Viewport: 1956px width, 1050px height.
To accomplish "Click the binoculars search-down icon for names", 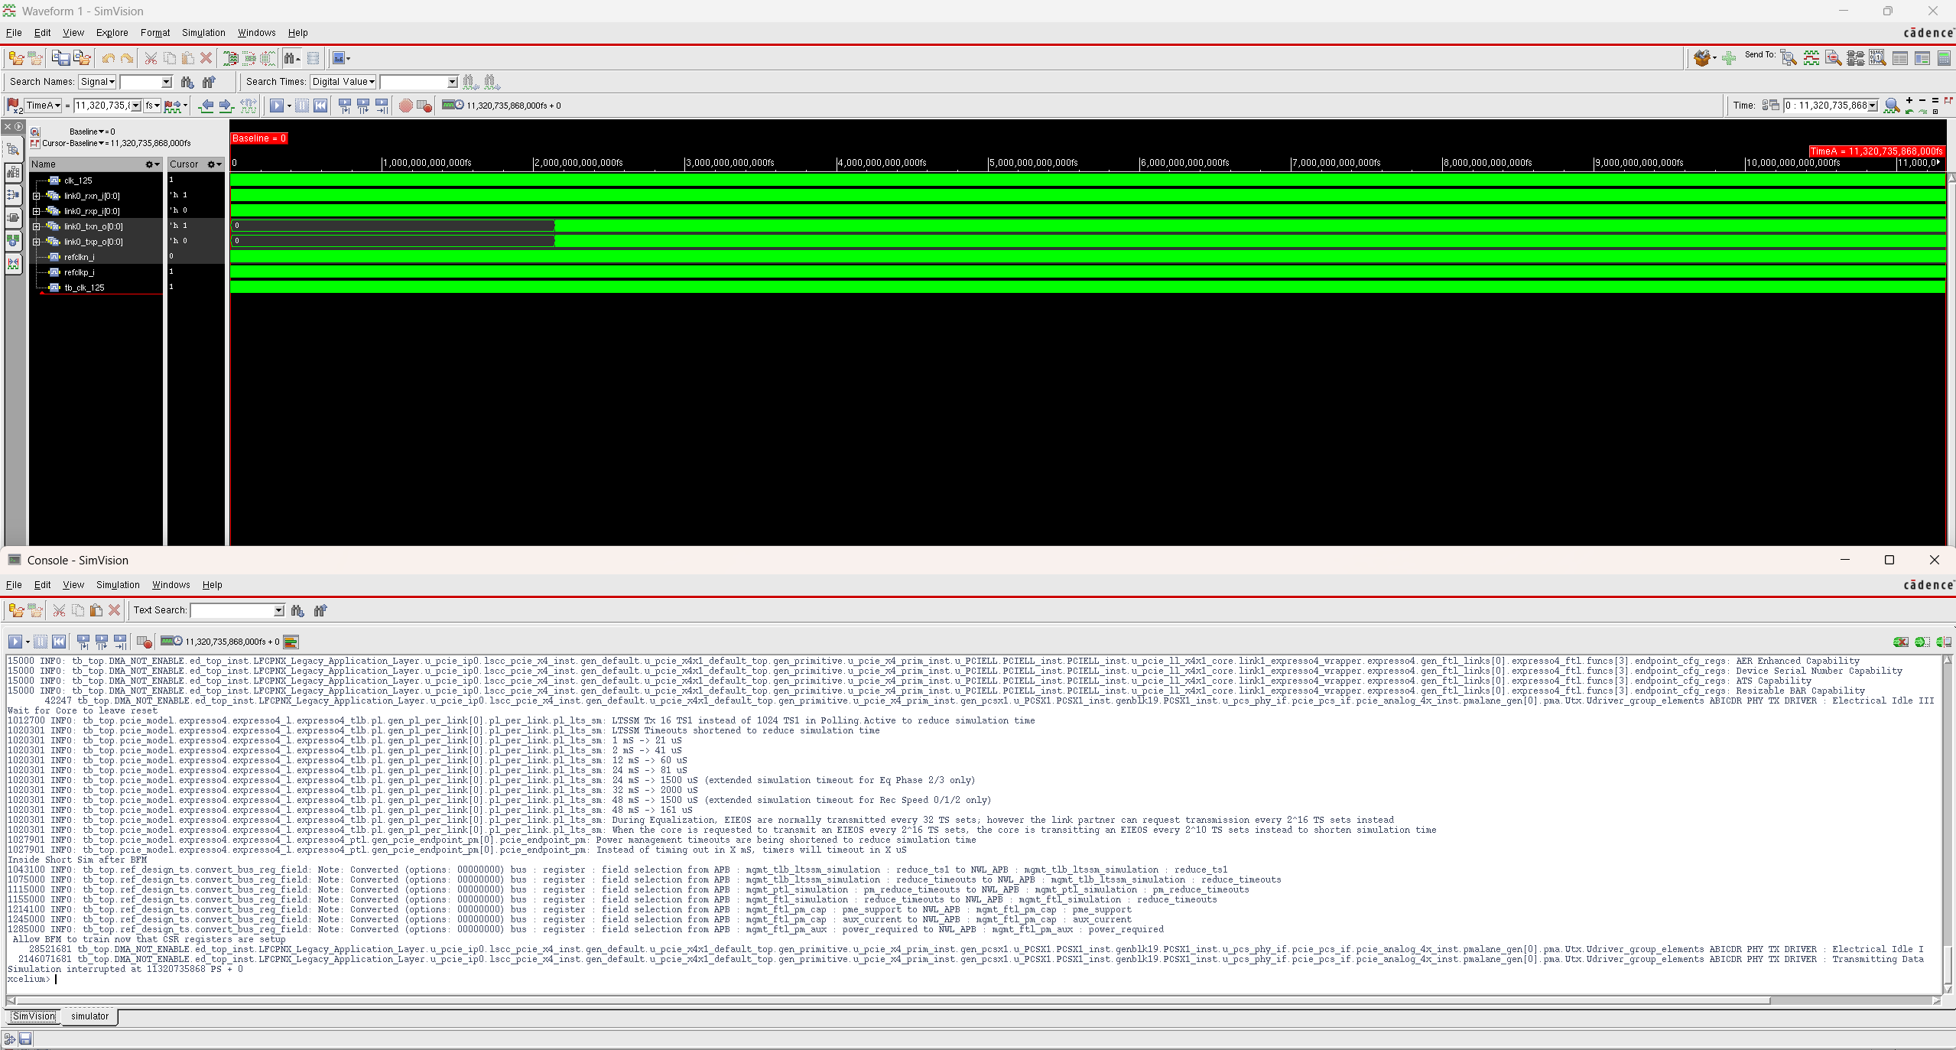I will tap(187, 82).
